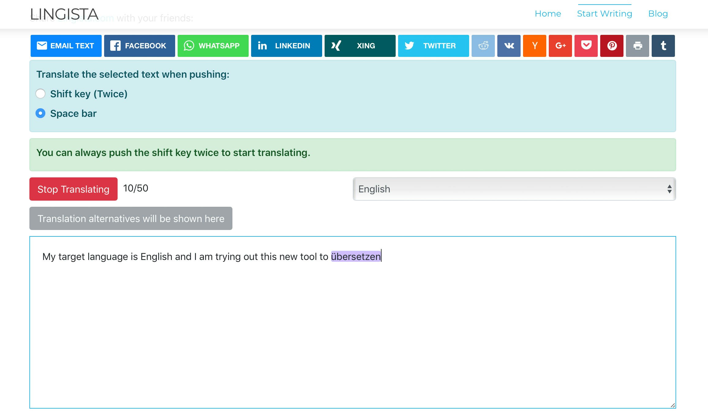
Task: Share on Hacker News (Y) icon
Action: pos(534,46)
